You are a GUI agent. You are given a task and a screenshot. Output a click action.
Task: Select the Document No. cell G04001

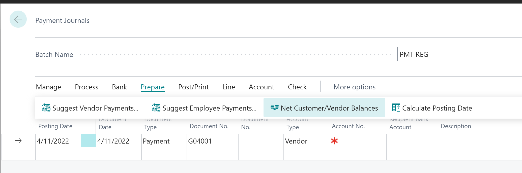[212, 141]
